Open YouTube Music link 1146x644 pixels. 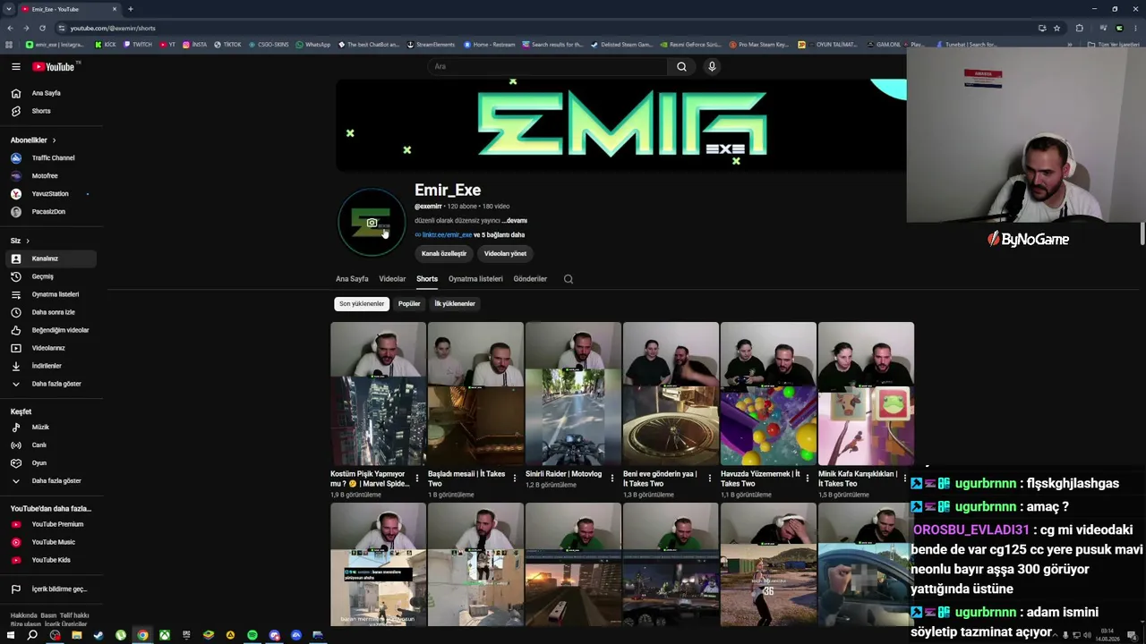coord(51,542)
